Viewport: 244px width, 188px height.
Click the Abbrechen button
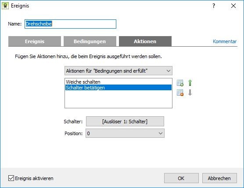tap(219, 178)
